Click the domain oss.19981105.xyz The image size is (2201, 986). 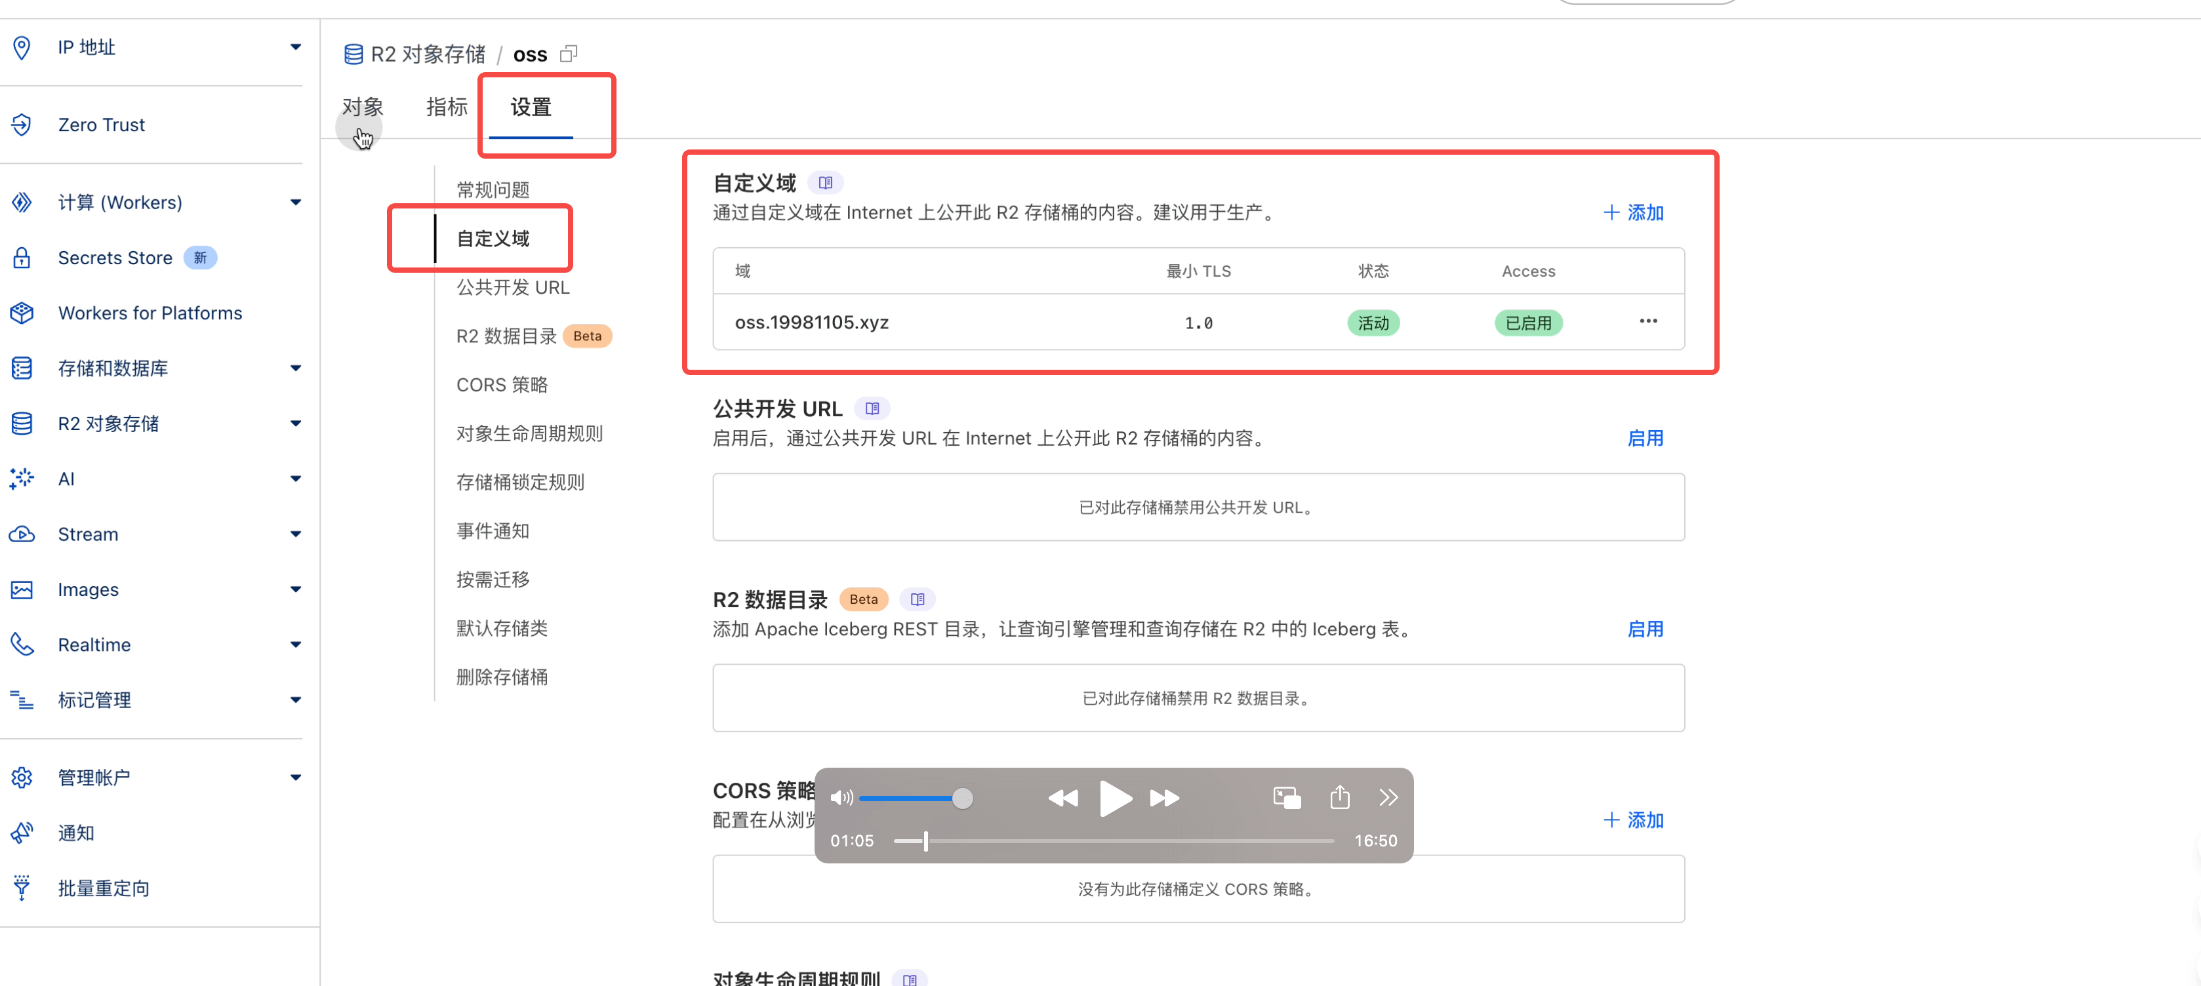coord(812,322)
